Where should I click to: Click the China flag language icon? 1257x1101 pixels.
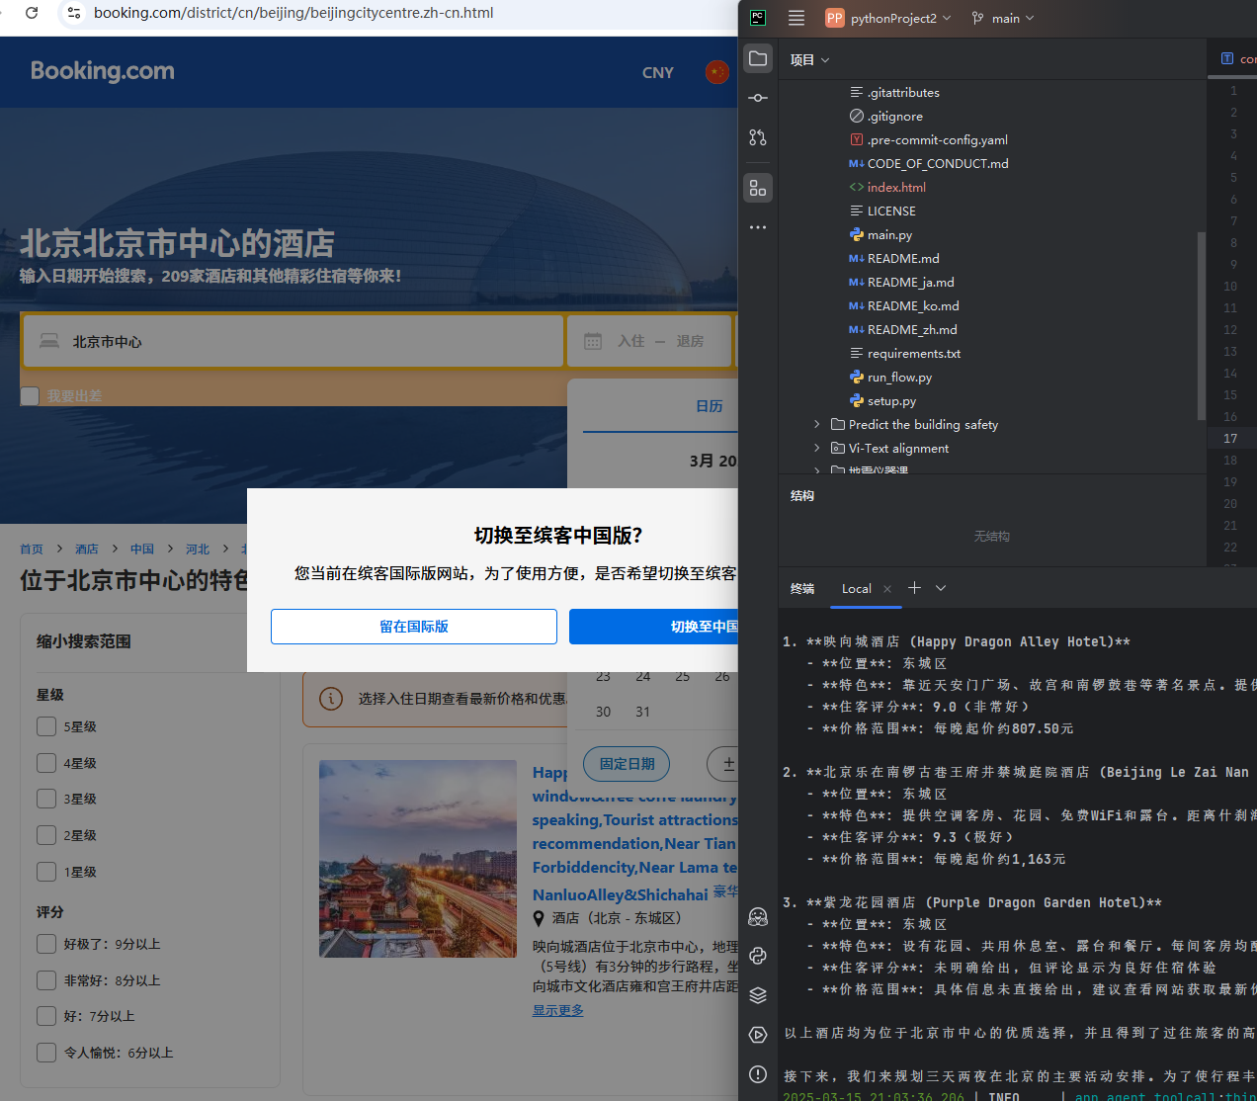click(x=717, y=72)
